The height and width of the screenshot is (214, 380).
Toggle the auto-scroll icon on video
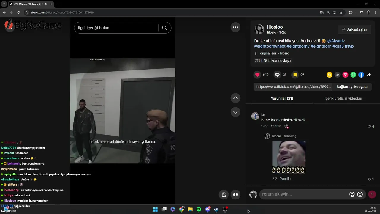224,195
